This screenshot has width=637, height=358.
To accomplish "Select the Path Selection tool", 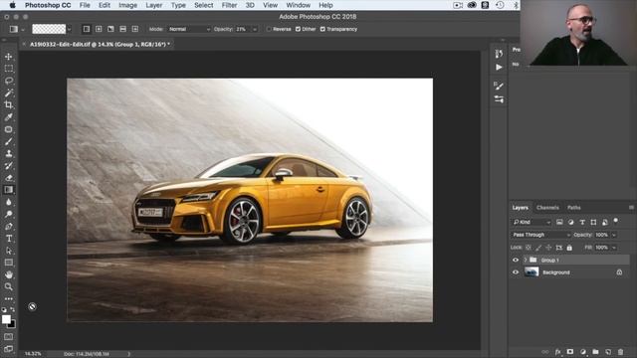I will coord(9,251).
